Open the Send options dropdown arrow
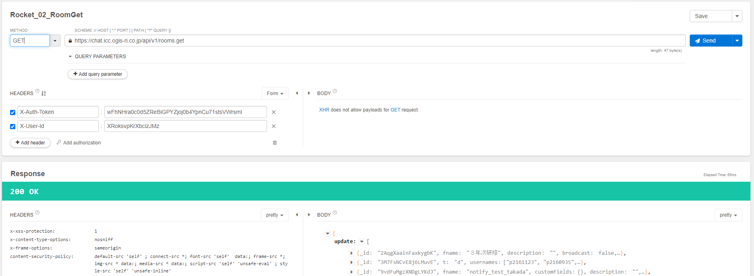754x276 pixels. (x=737, y=41)
